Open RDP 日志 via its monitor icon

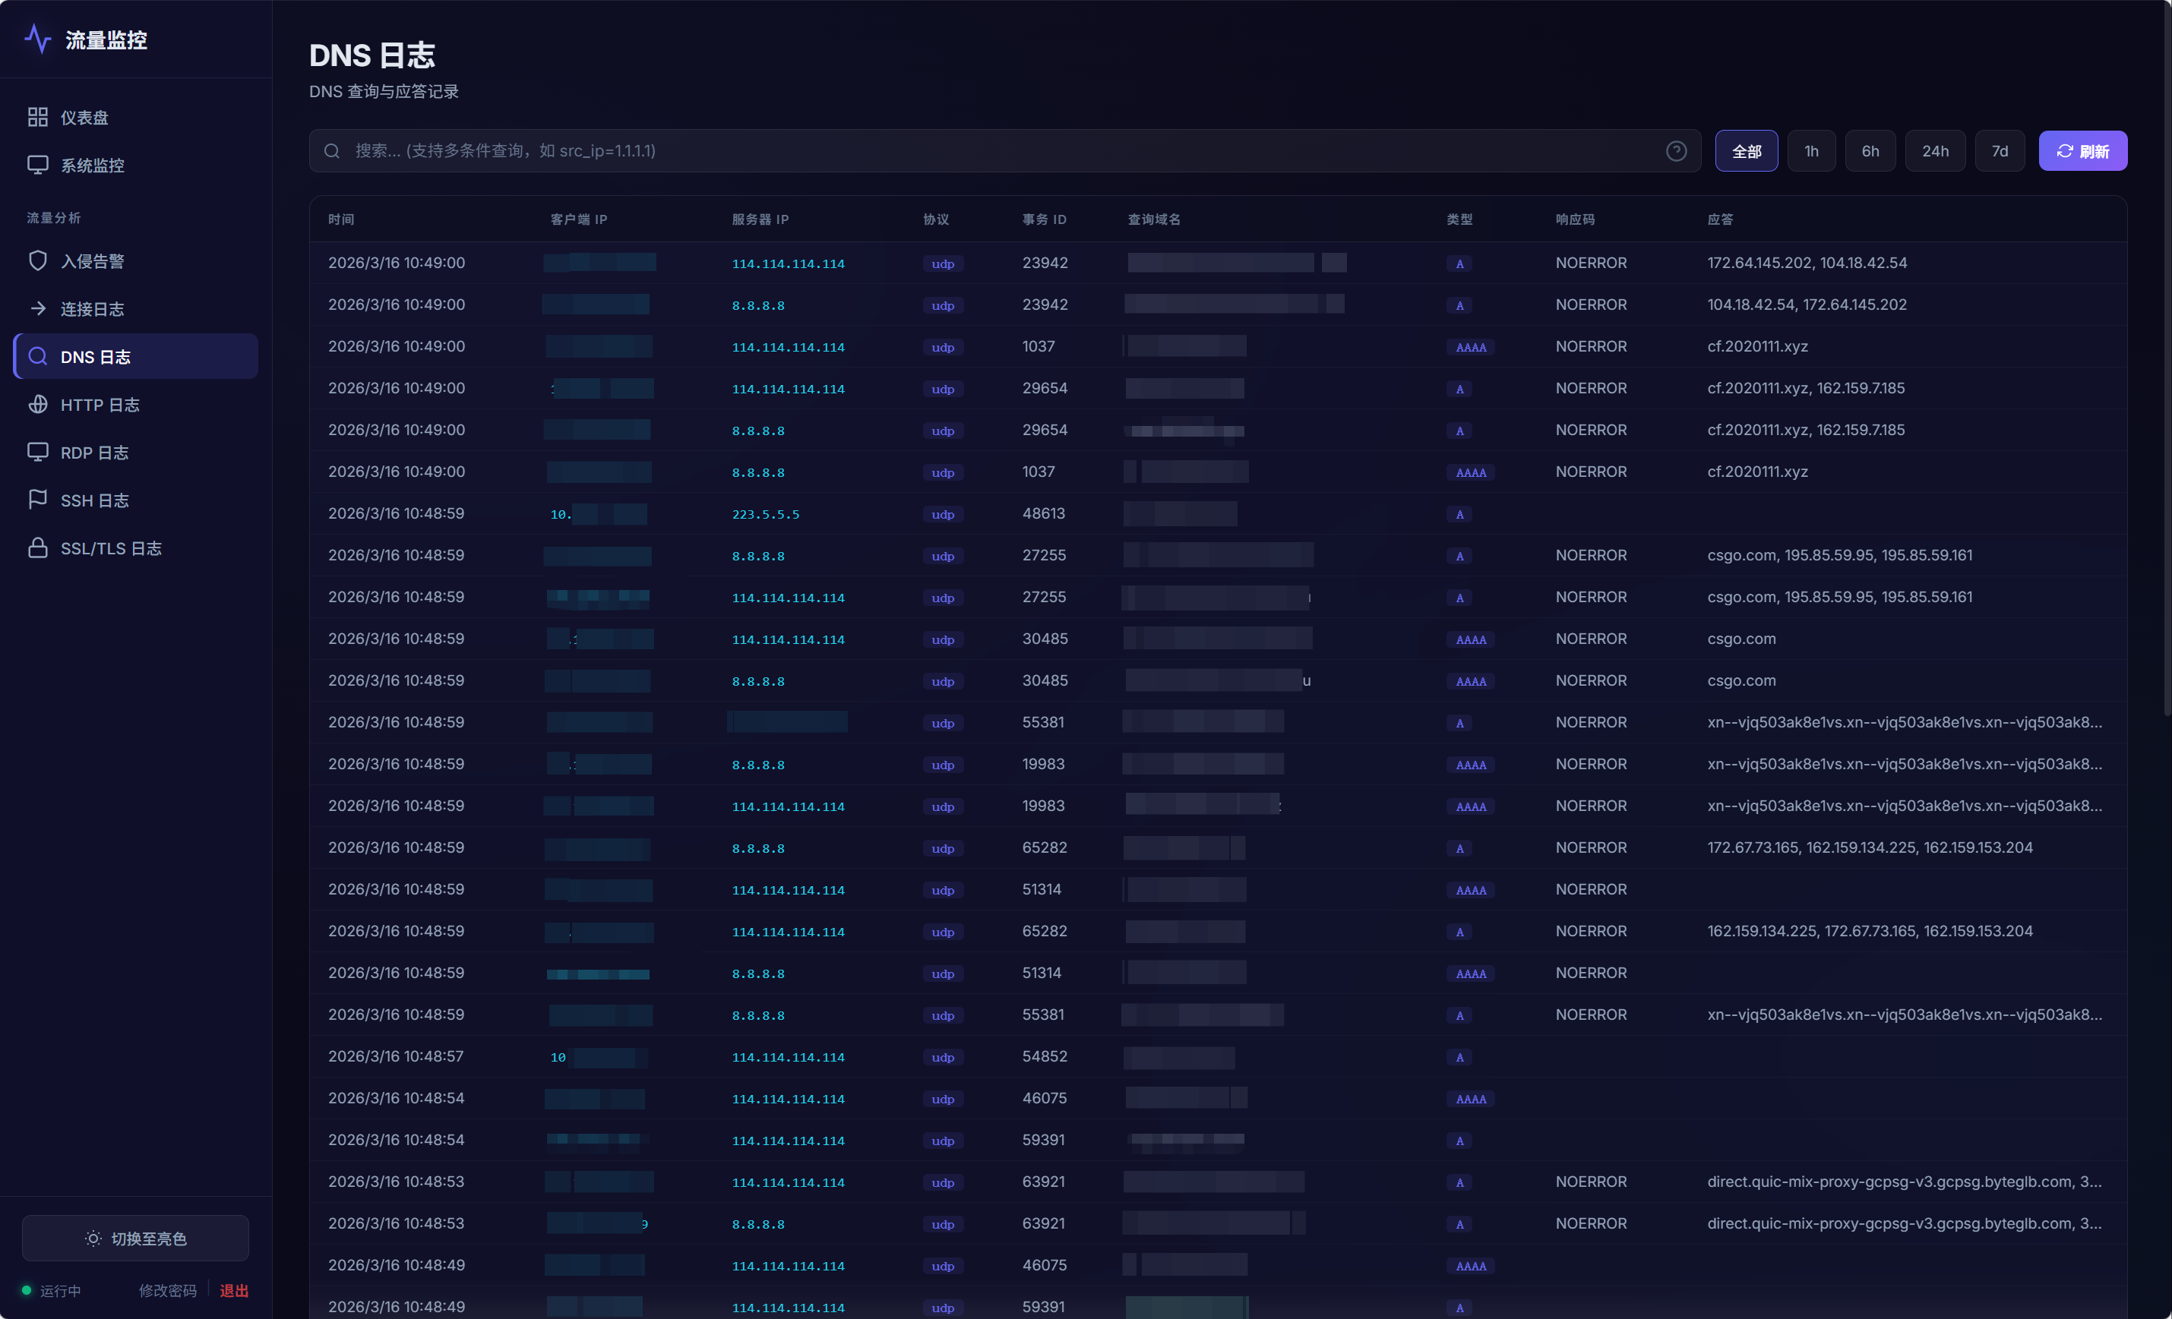click(x=38, y=452)
